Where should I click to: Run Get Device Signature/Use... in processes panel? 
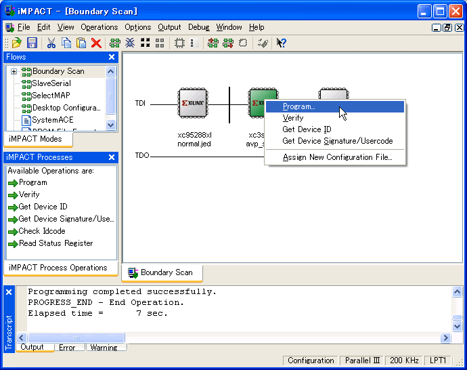pos(66,219)
